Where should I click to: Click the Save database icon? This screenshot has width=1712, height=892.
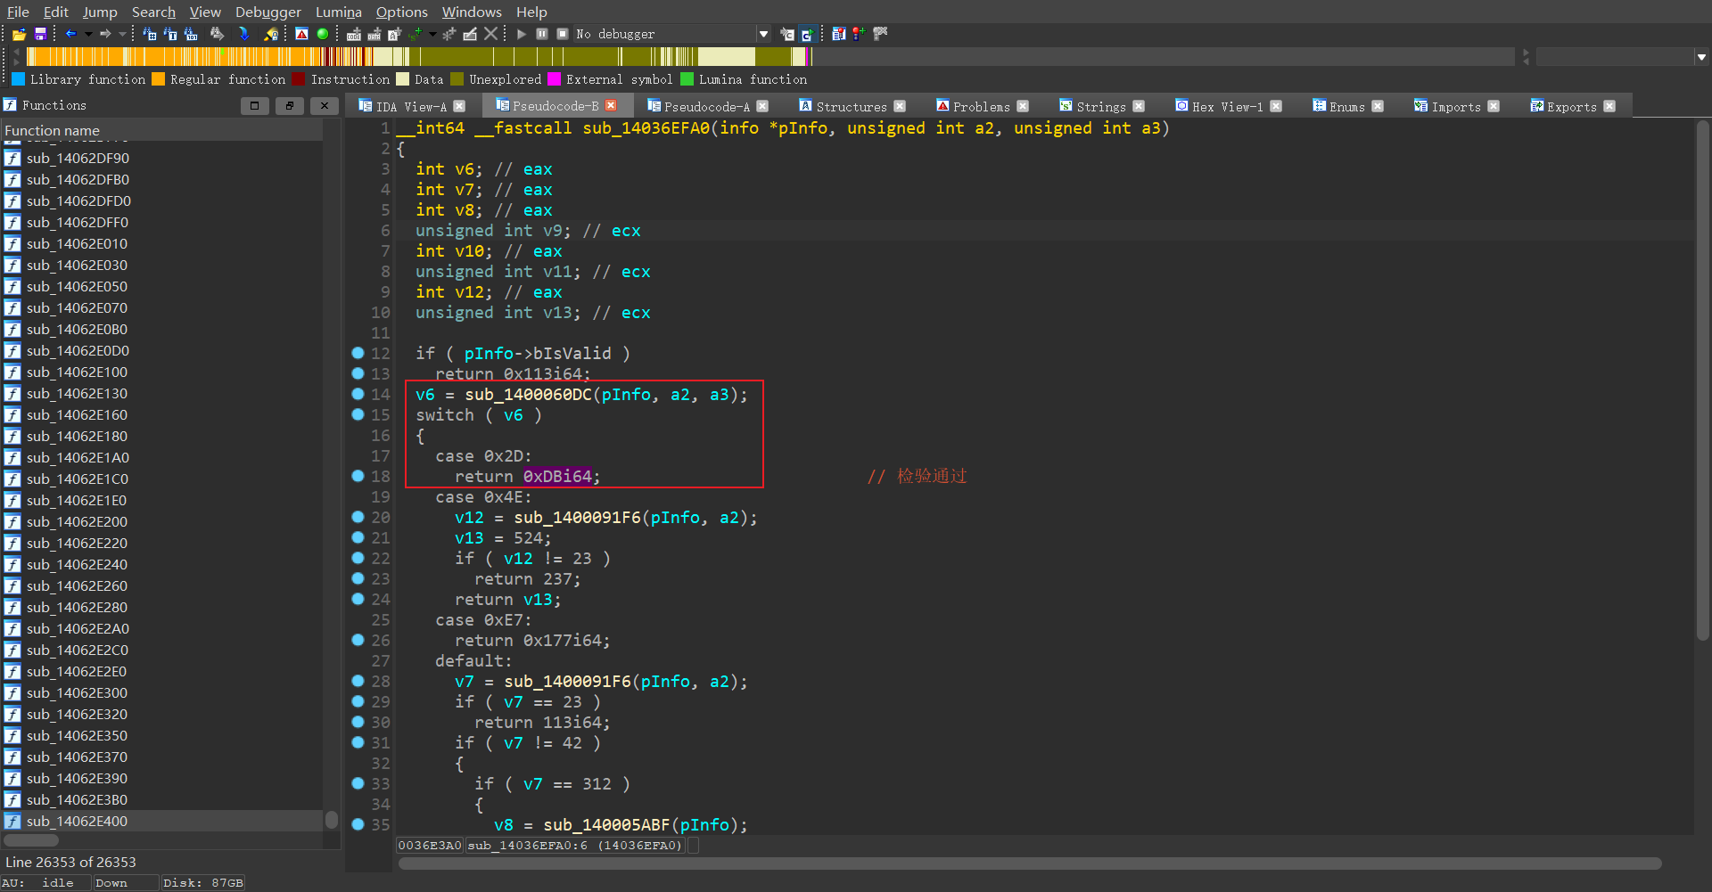pos(40,34)
